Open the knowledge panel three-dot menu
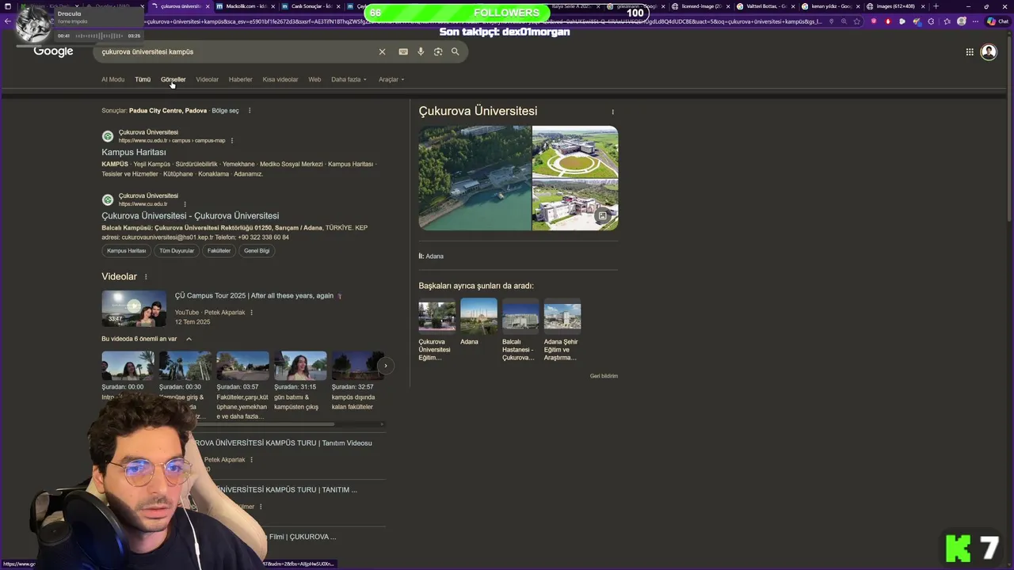 pyautogui.click(x=612, y=112)
